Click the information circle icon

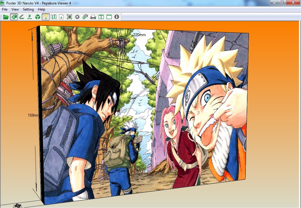(x=117, y=17)
